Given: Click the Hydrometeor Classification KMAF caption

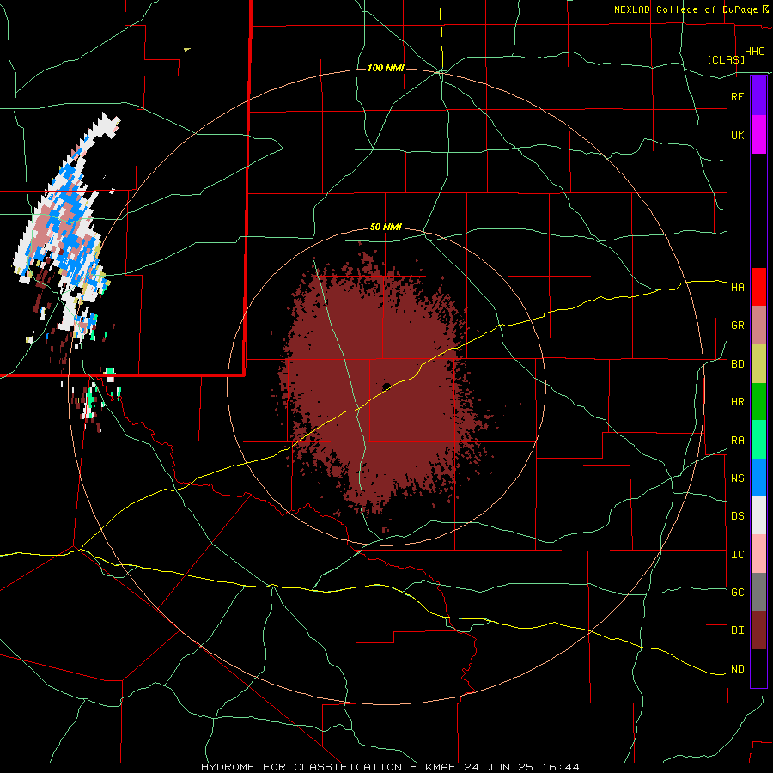Looking at the screenshot, I should click(390, 767).
